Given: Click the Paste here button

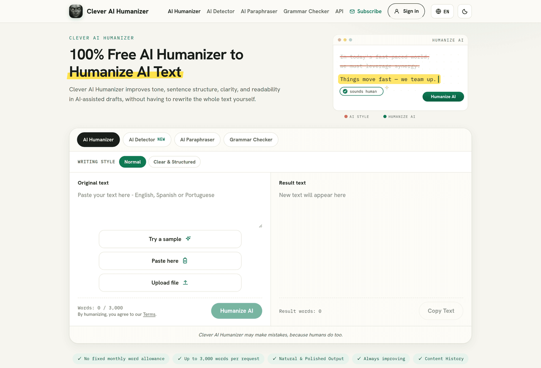Looking at the screenshot, I should tap(170, 261).
